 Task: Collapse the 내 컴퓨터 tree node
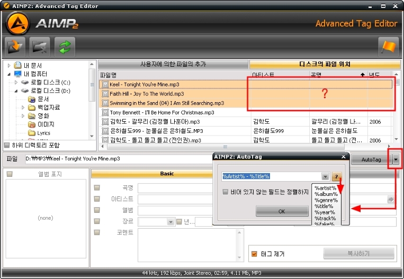tap(9, 74)
